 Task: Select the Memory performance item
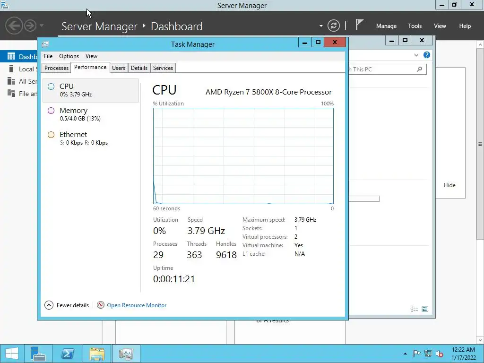click(91, 114)
